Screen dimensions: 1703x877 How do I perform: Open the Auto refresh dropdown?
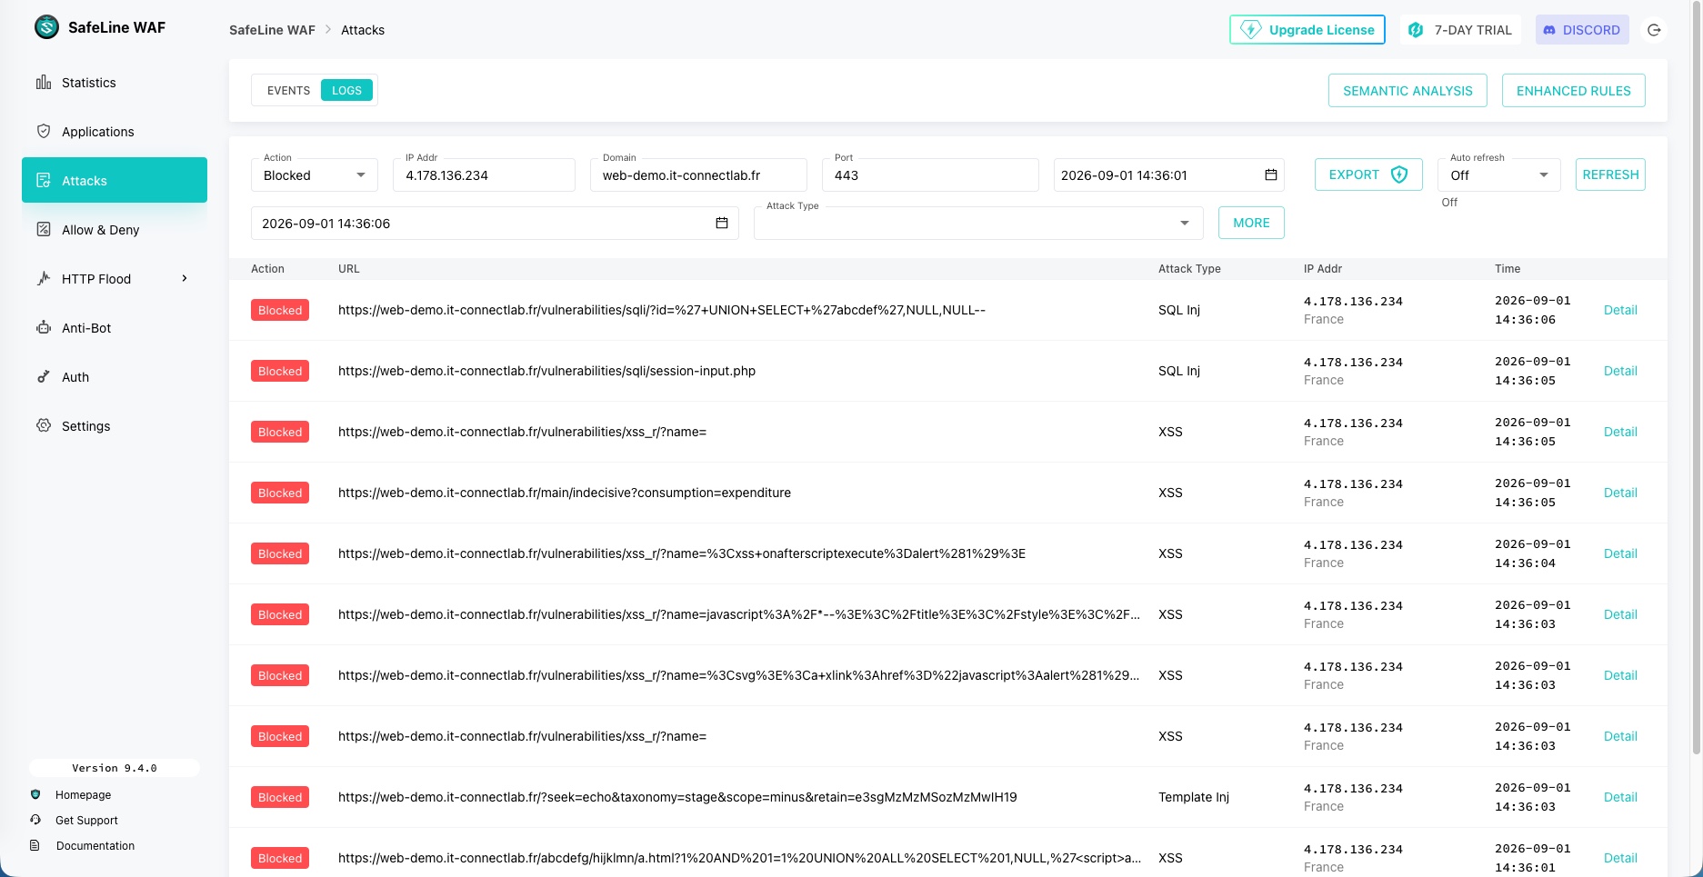(x=1498, y=175)
